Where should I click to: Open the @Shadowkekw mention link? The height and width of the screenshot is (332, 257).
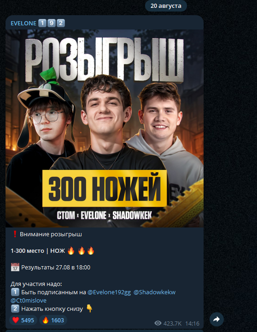click(x=155, y=292)
